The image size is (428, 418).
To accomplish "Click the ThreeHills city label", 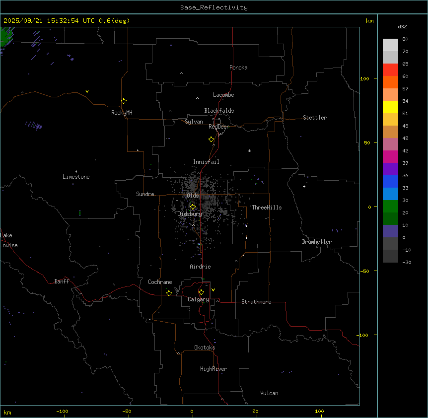I will (267, 208).
